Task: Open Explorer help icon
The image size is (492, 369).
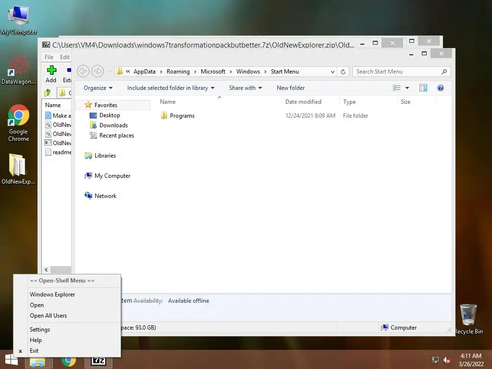Action: click(440, 88)
